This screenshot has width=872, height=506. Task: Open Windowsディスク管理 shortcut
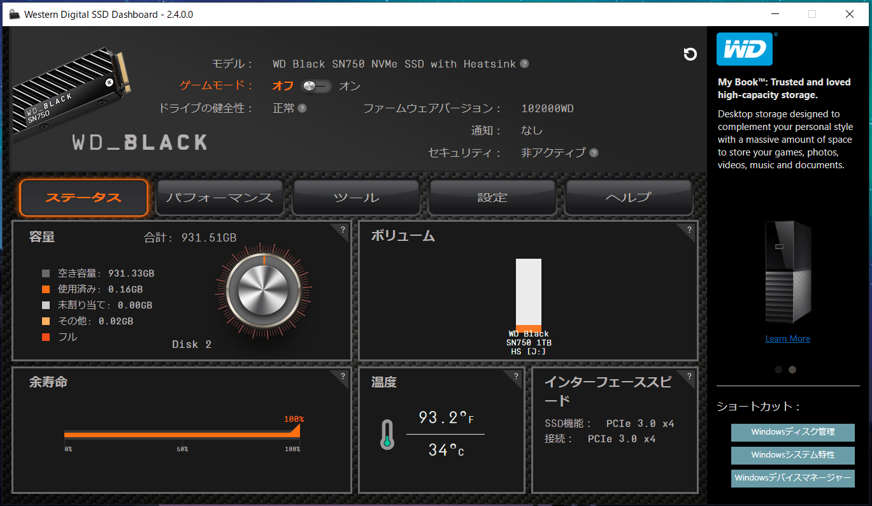[x=793, y=432]
